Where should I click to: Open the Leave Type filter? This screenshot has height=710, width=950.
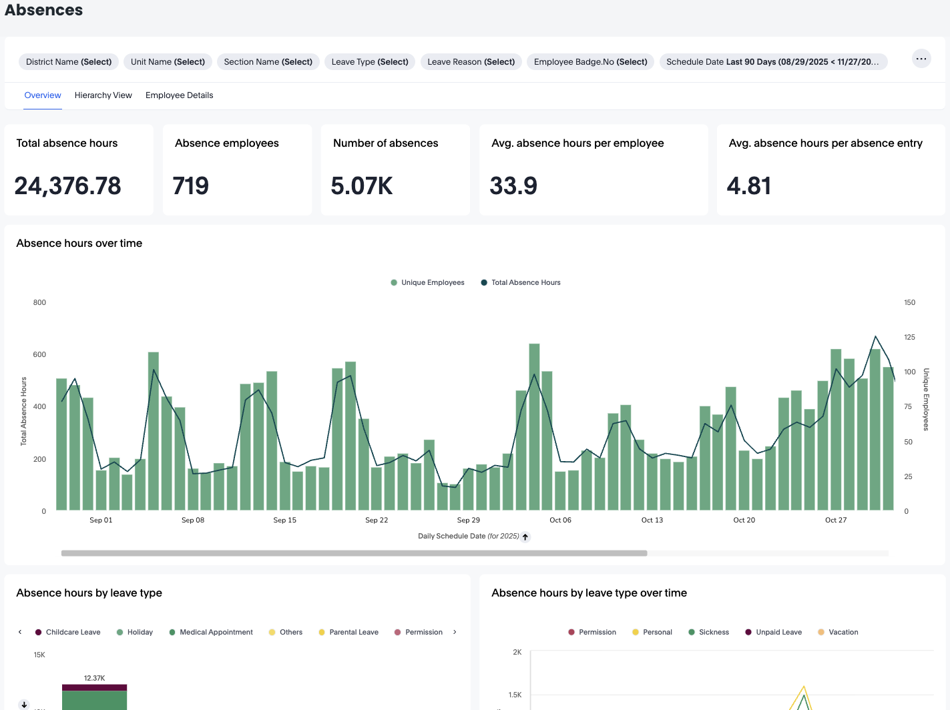(x=370, y=62)
